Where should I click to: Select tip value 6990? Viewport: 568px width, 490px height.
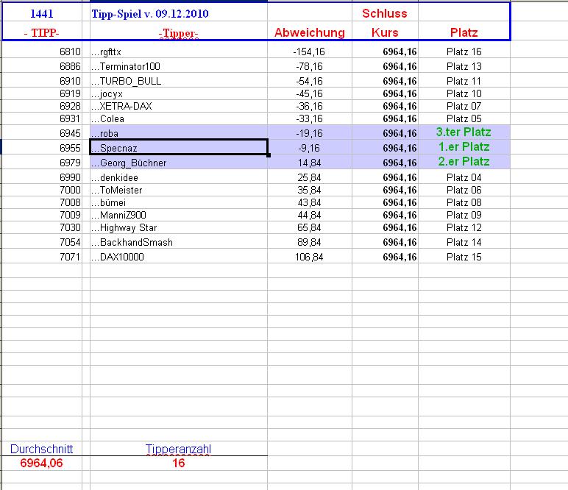coord(71,178)
